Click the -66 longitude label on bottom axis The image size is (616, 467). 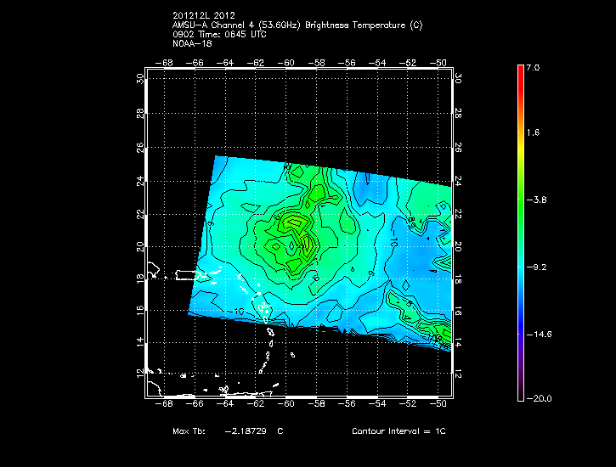[x=194, y=403]
